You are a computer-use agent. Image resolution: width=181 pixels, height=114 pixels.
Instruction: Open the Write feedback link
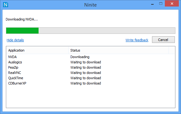pyautogui.click(x=137, y=40)
